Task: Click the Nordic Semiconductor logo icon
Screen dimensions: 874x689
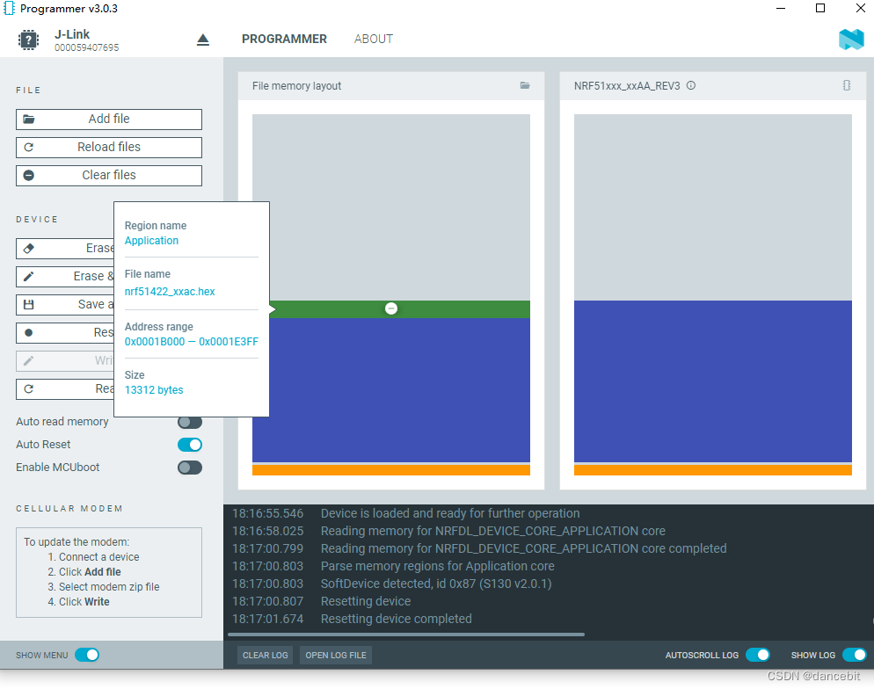Action: pyautogui.click(x=850, y=39)
